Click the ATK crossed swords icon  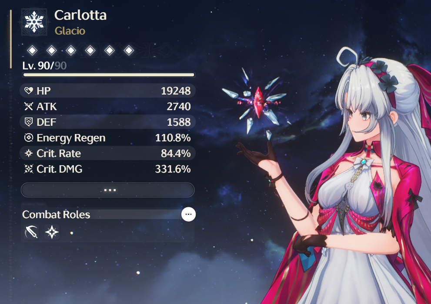[x=29, y=106]
